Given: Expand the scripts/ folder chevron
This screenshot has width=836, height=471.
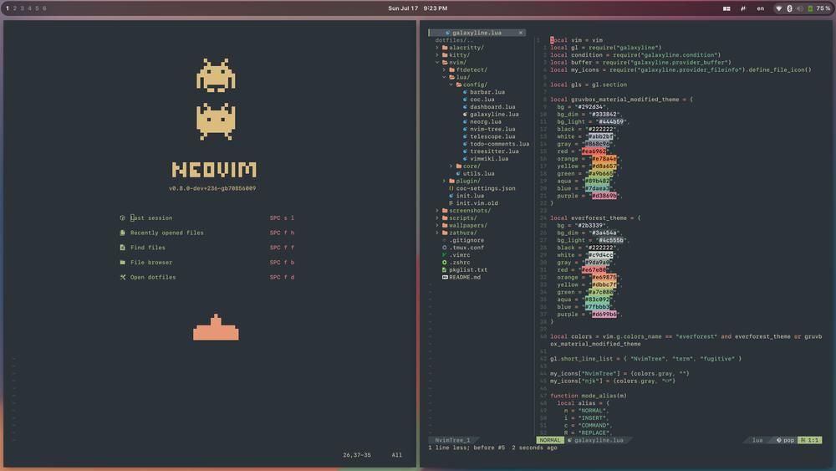Looking at the screenshot, I should coord(437,218).
